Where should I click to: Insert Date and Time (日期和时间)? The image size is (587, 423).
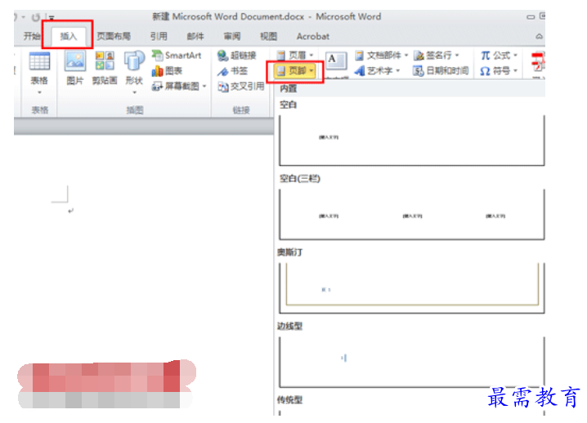(441, 71)
